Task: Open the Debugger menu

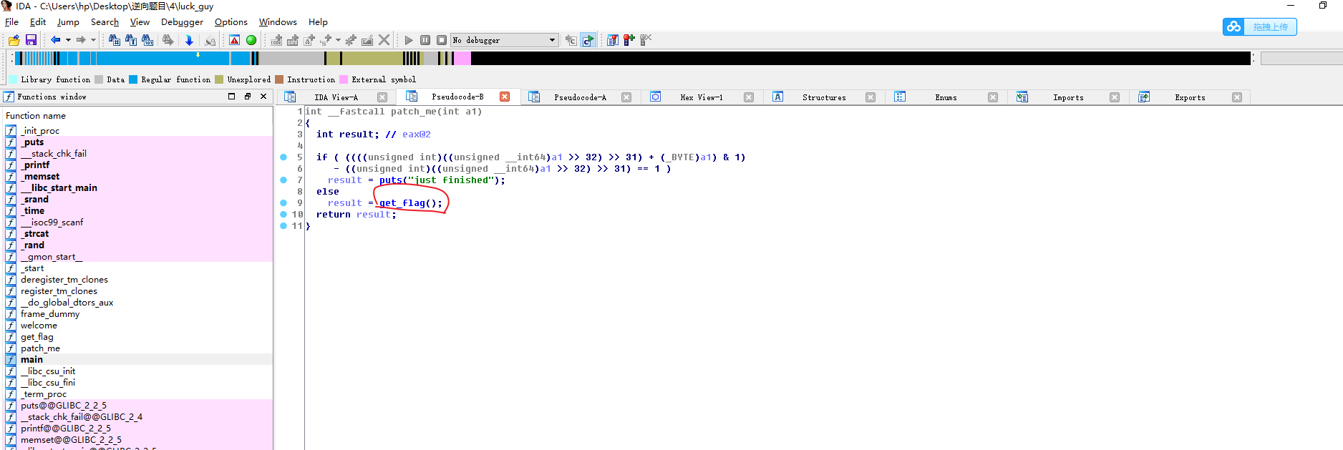Action: tap(182, 22)
